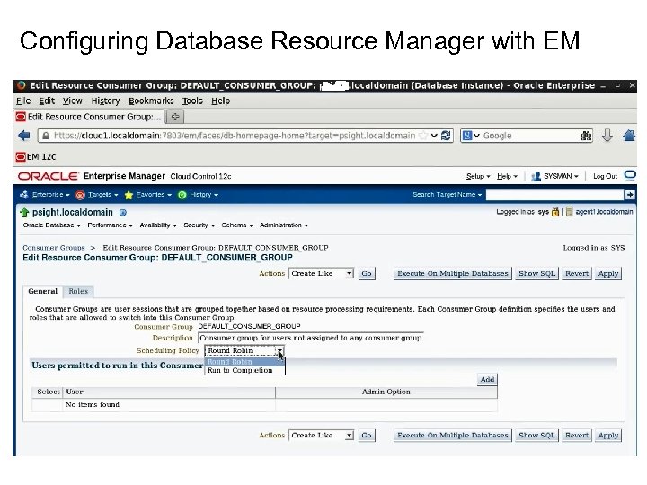
Task: Open the Administration menu
Action: (x=283, y=225)
